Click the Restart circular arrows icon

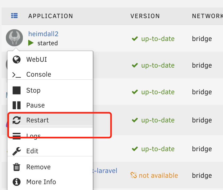click(x=16, y=120)
